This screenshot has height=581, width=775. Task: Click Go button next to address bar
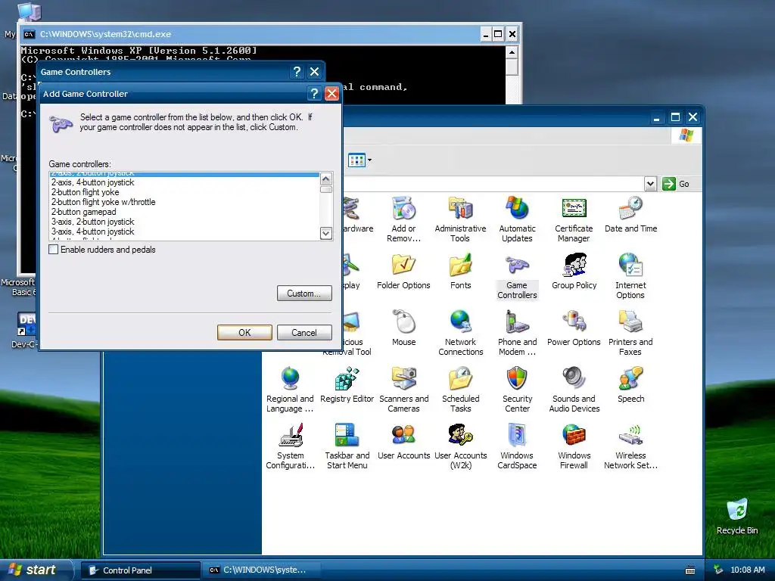tap(676, 184)
